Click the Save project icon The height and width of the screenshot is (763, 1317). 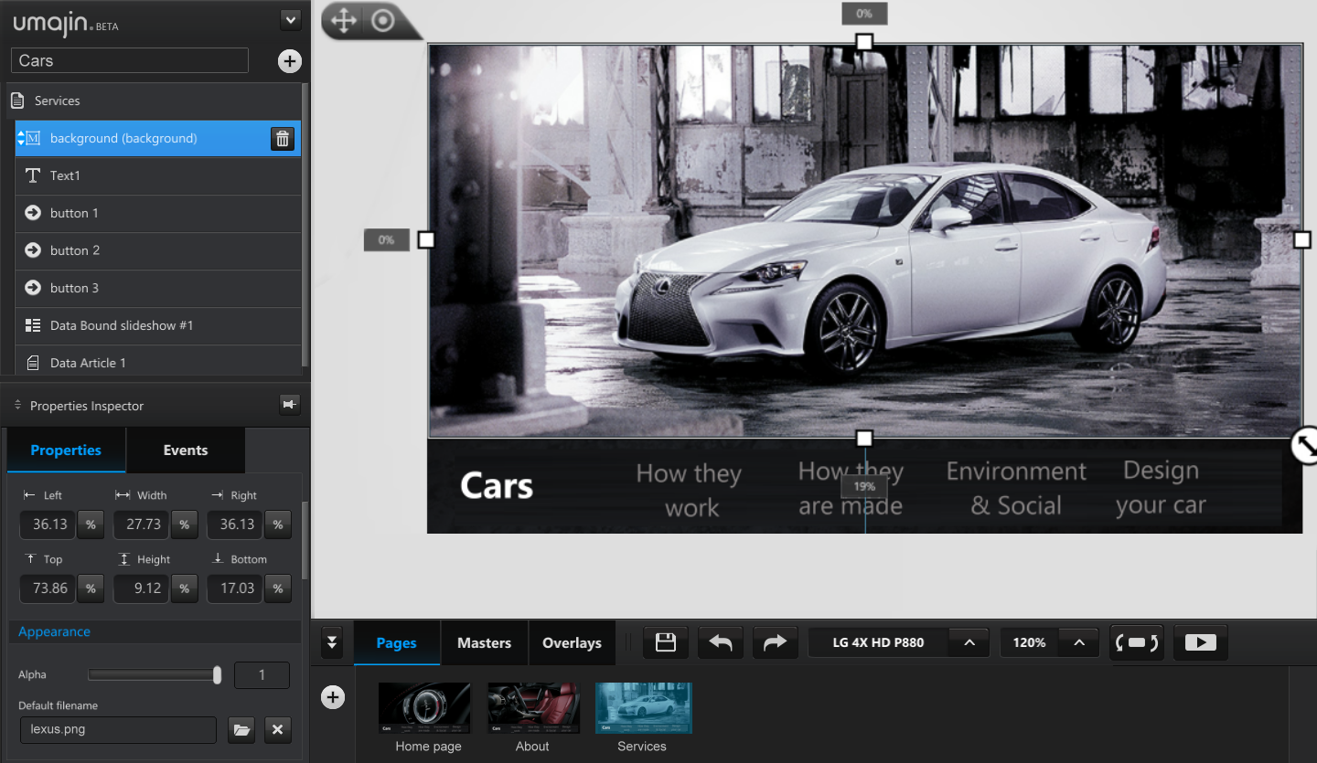coord(665,641)
